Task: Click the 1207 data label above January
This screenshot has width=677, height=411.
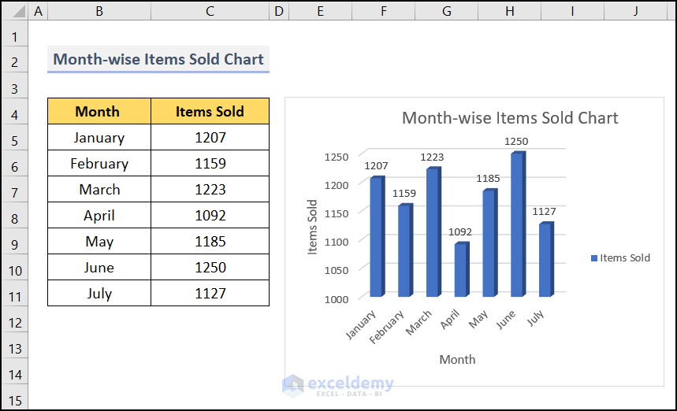Action: (x=376, y=166)
